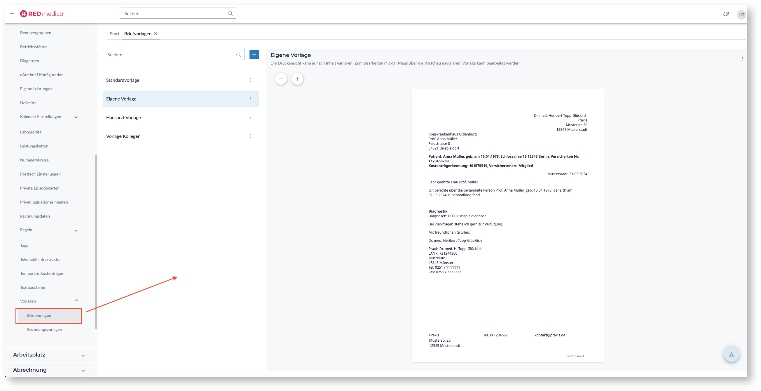The height and width of the screenshot is (391, 761).
Task: Open preview options menu at top right
Action: (x=742, y=59)
